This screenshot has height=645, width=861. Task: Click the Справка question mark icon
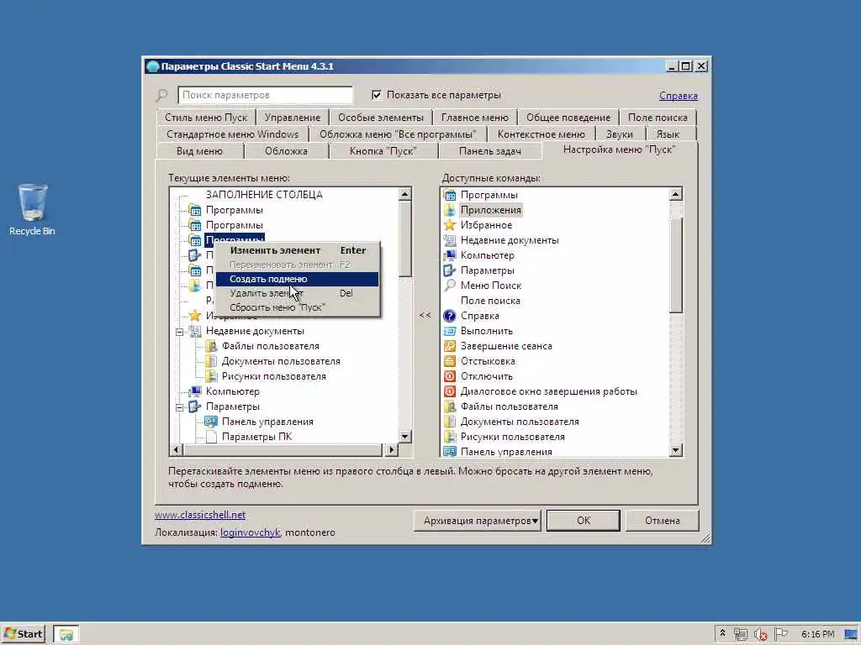[450, 316]
